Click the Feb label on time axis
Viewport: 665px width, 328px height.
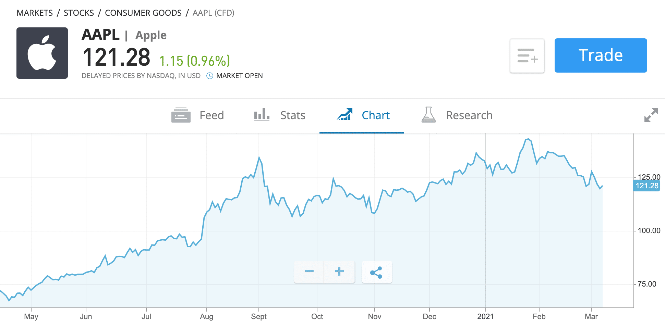click(x=539, y=316)
